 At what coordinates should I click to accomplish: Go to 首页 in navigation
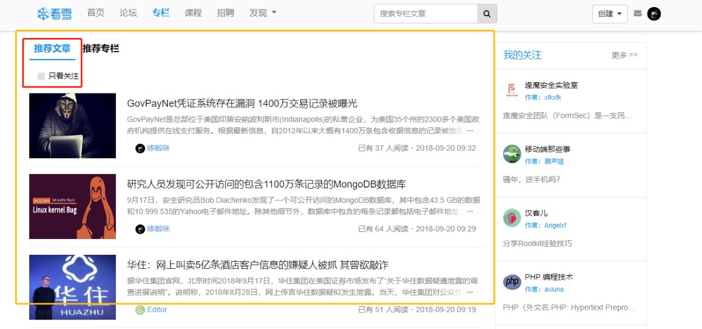pos(96,13)
